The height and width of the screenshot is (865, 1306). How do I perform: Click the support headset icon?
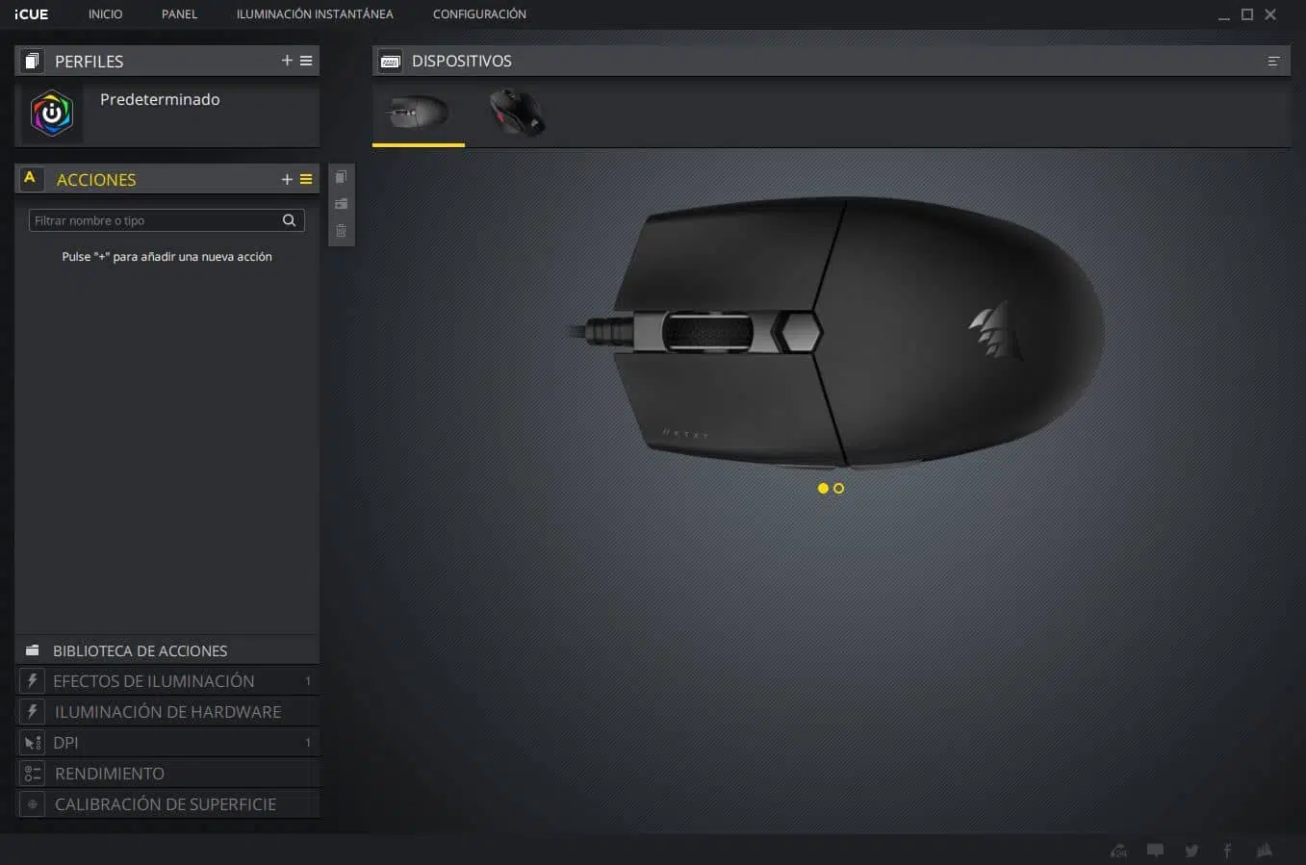[1118, 851]
